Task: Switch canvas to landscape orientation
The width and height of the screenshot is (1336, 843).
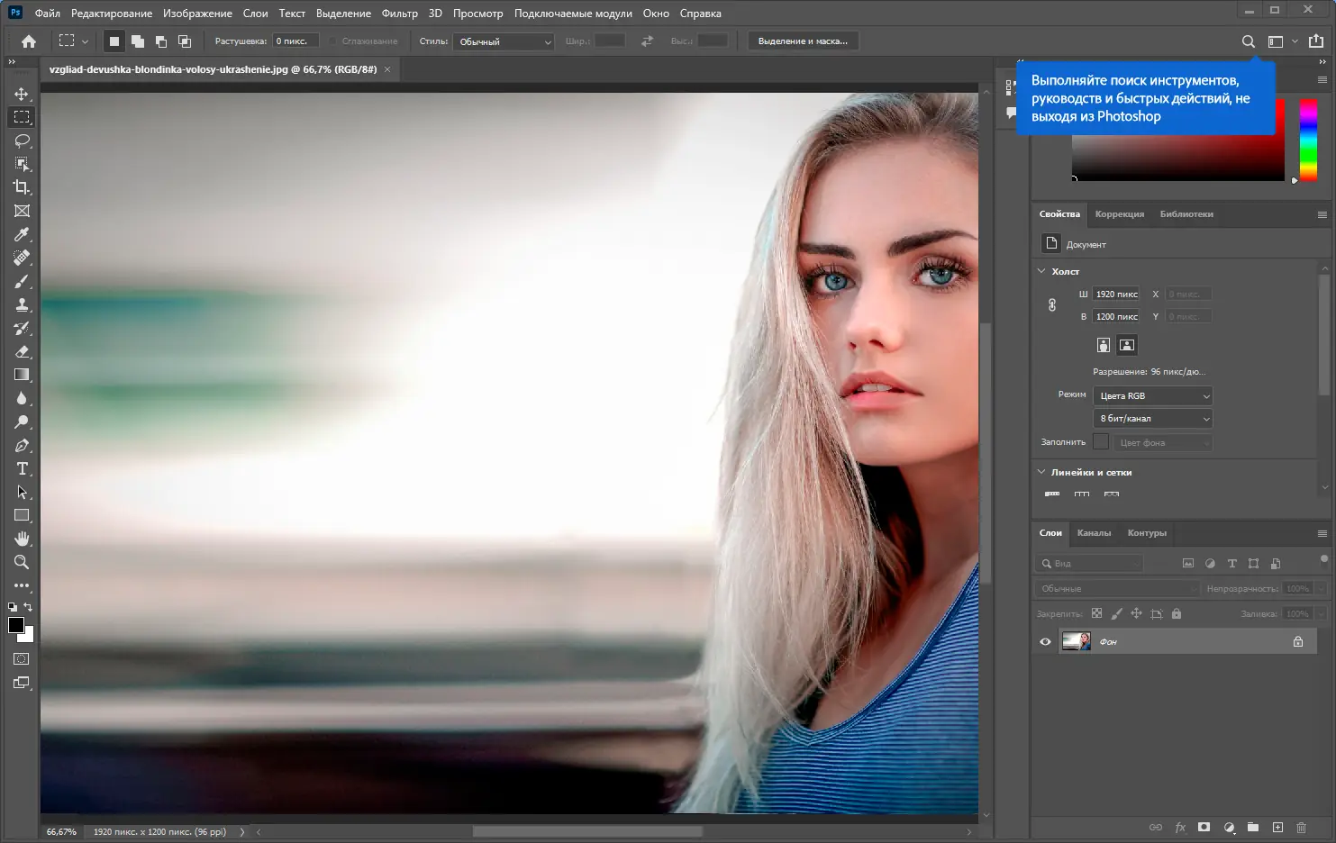Action: click(1126, 345)
